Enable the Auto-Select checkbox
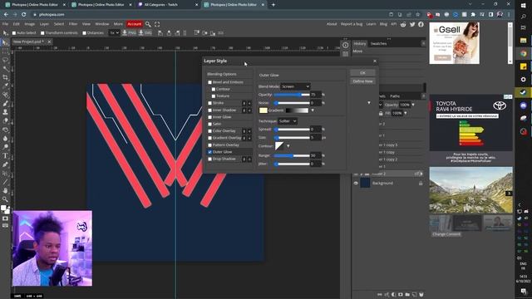Image resolution: width=532 pixels, height=299 pixels. point(14,33)
